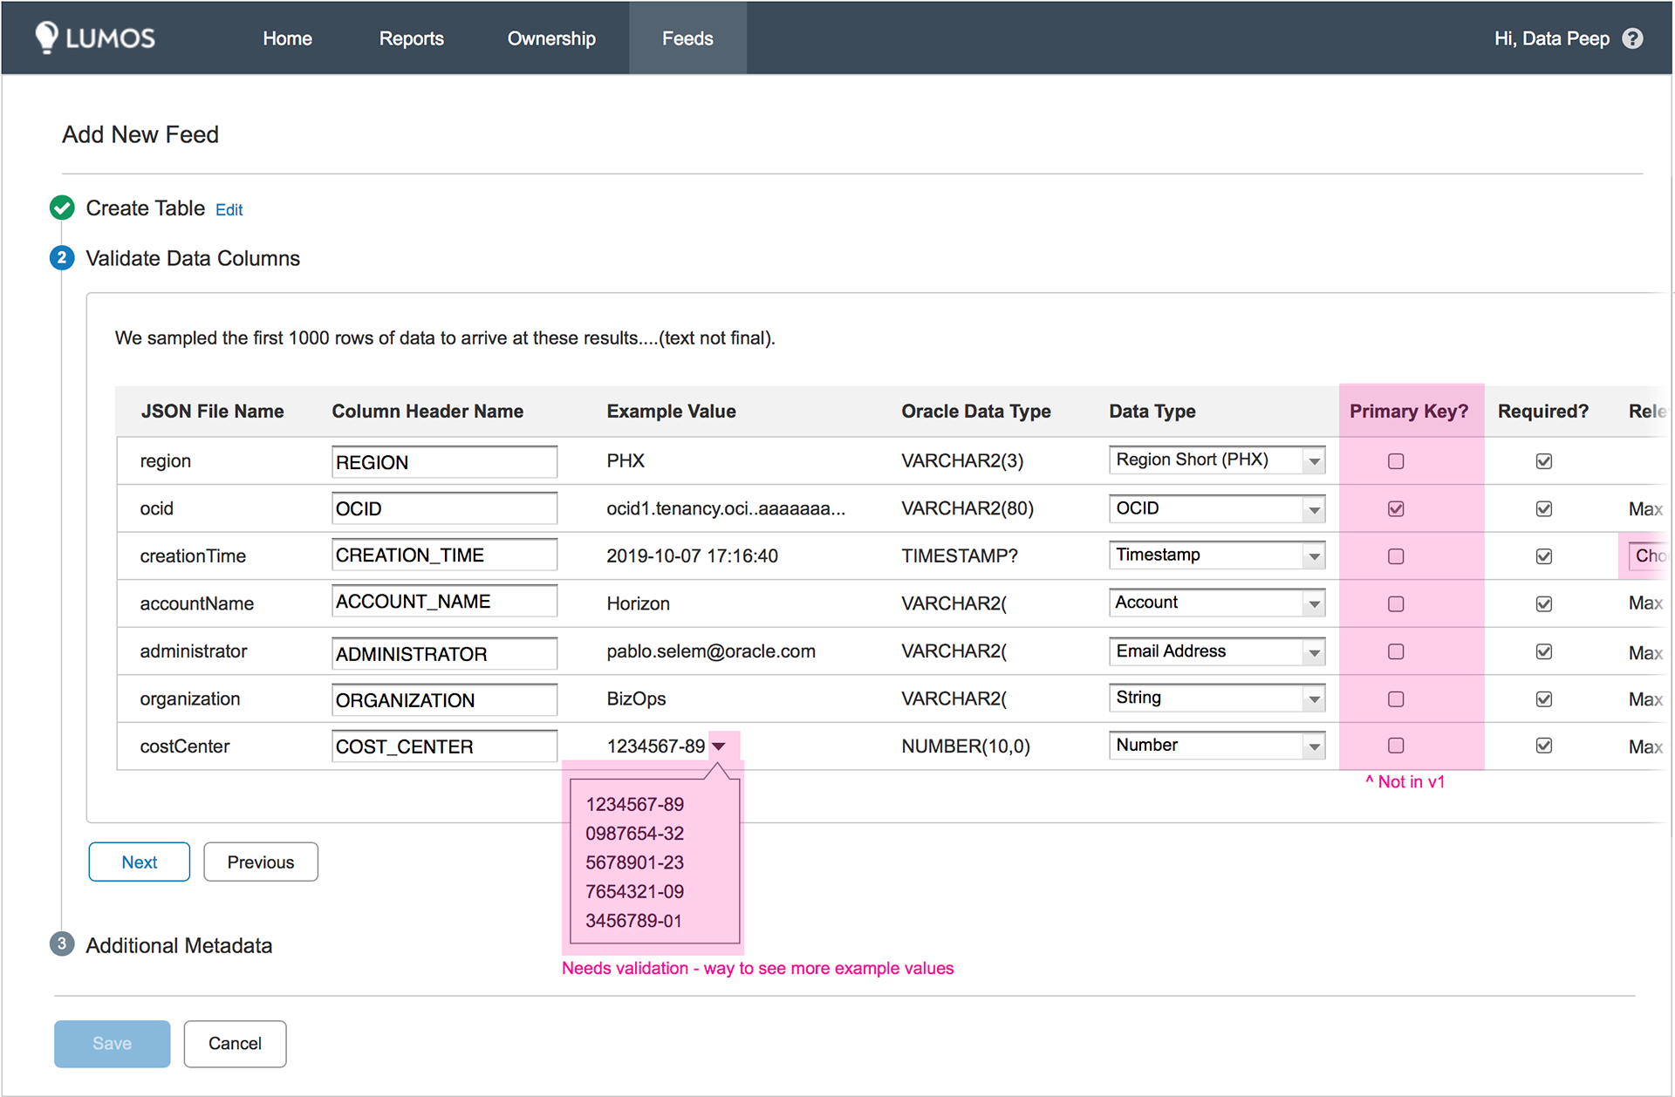
Task: Uncheck Primary Key checkbox for ocid
Action: click(x=1396, y=508)
